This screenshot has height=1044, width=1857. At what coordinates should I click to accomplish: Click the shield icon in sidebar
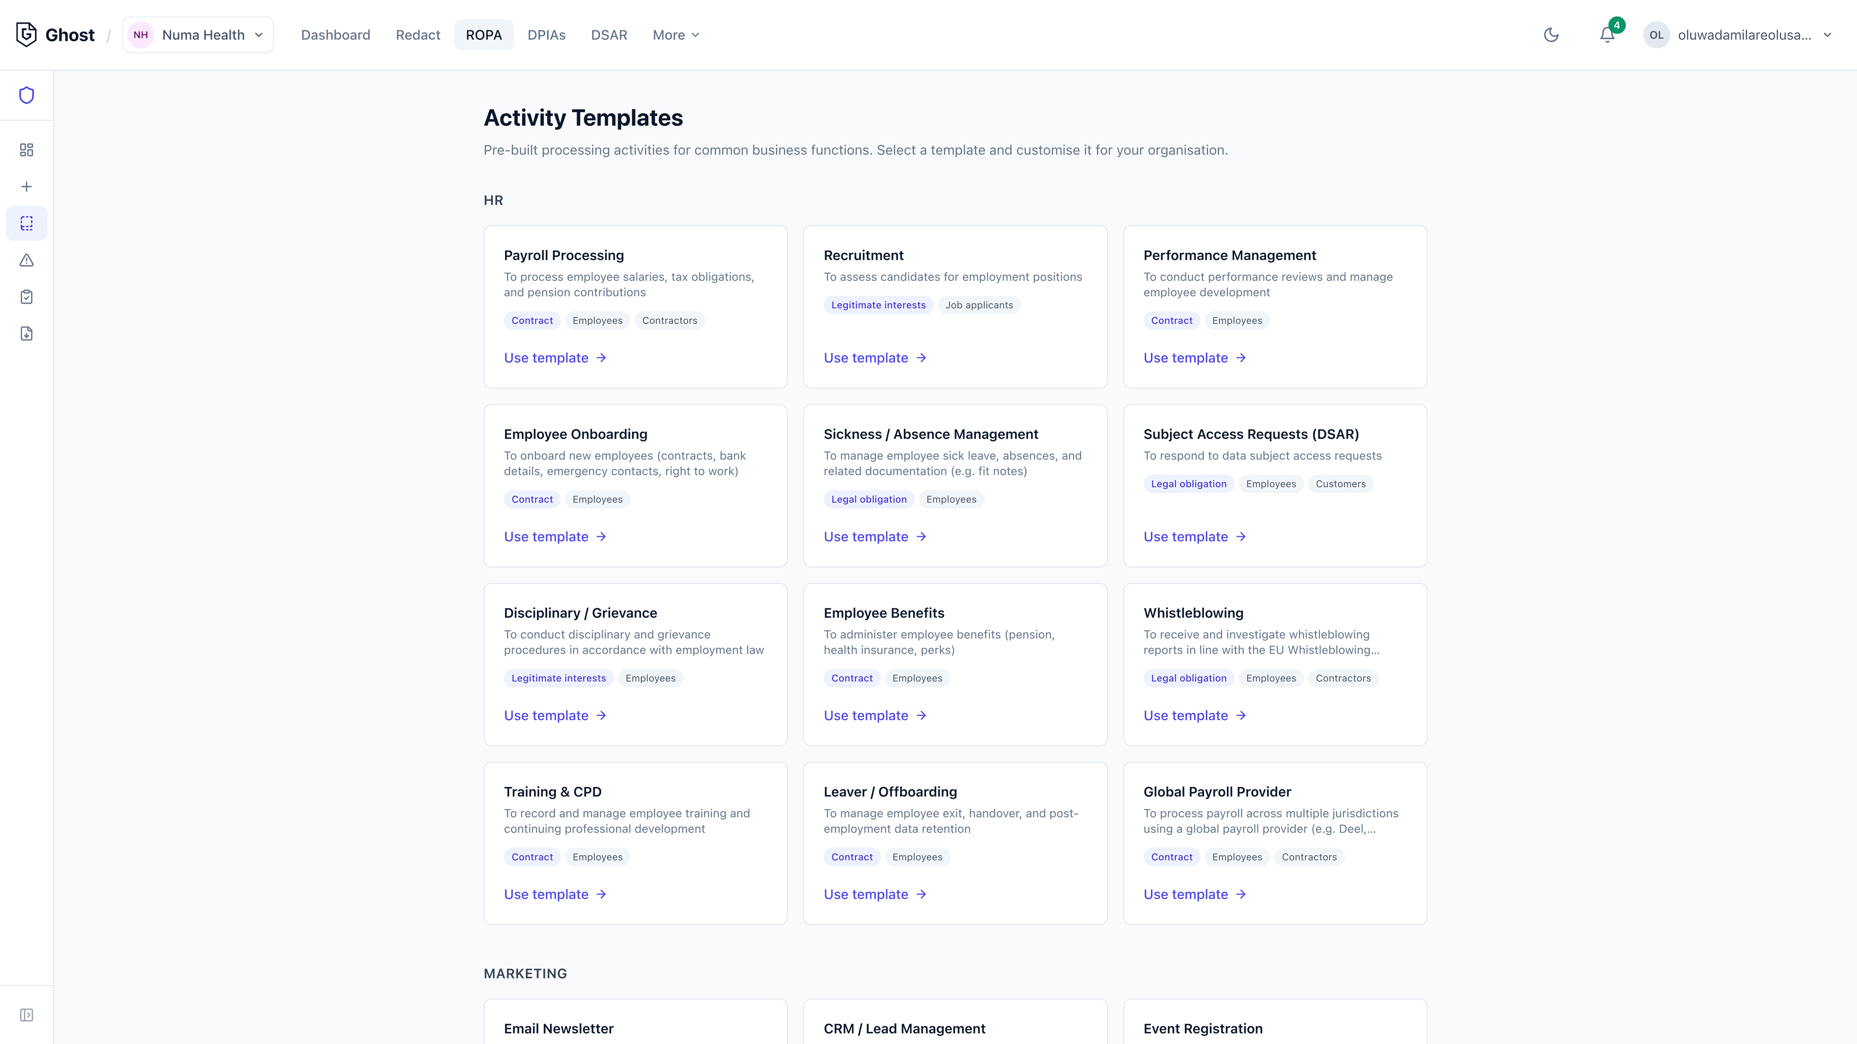coord(27,95)
